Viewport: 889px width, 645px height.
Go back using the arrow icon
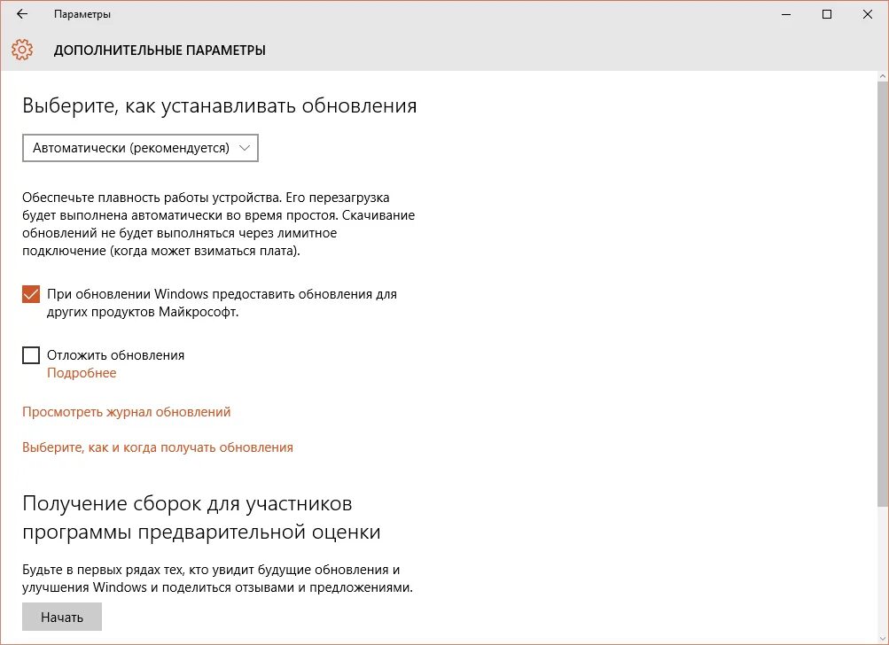[22, 14]
